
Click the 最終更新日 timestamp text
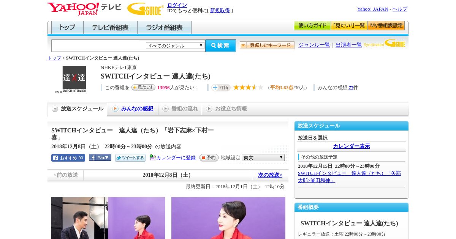[235, 187]
